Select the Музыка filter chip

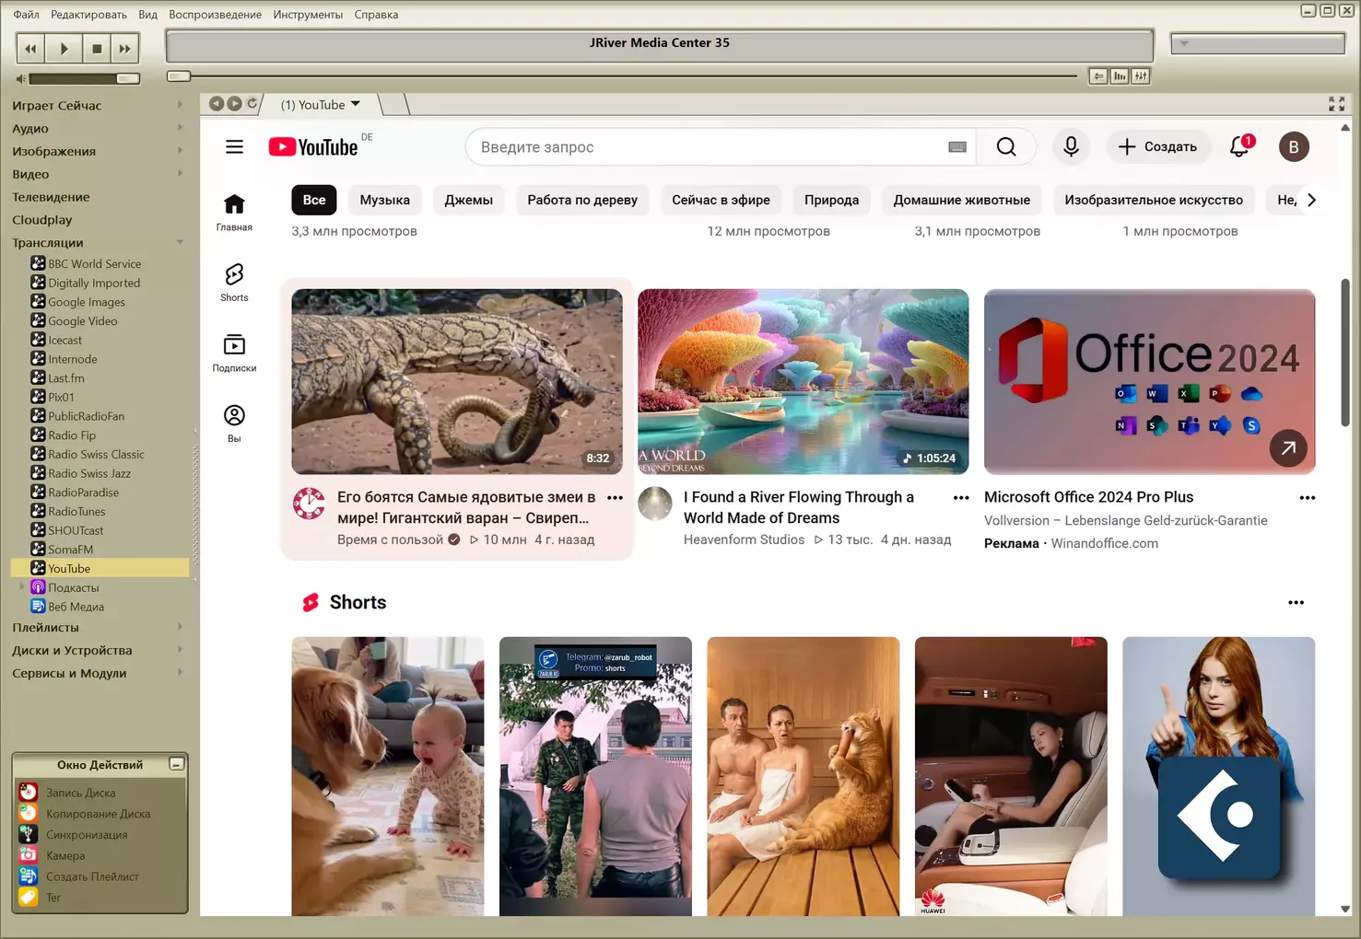[384, 200]
